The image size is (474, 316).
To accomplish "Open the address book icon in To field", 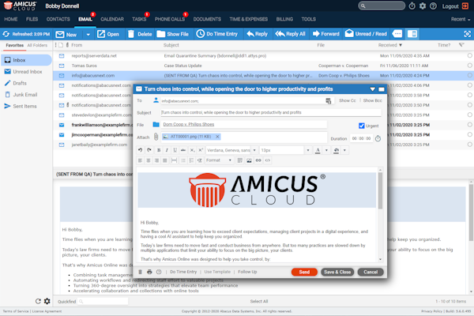I will pyautogui.click(x=329, y=101).
